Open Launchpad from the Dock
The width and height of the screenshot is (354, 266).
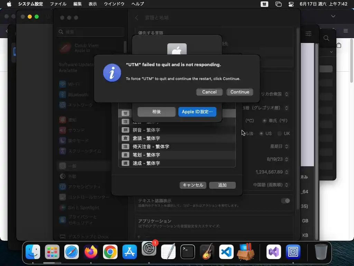[52, 251]
